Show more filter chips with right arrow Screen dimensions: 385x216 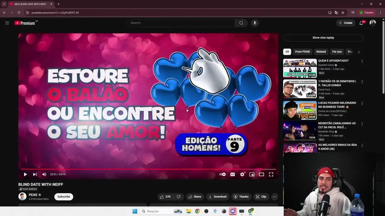[x=359, y=52]
